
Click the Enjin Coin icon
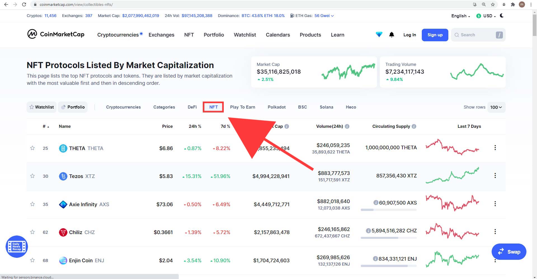(63, 260)
